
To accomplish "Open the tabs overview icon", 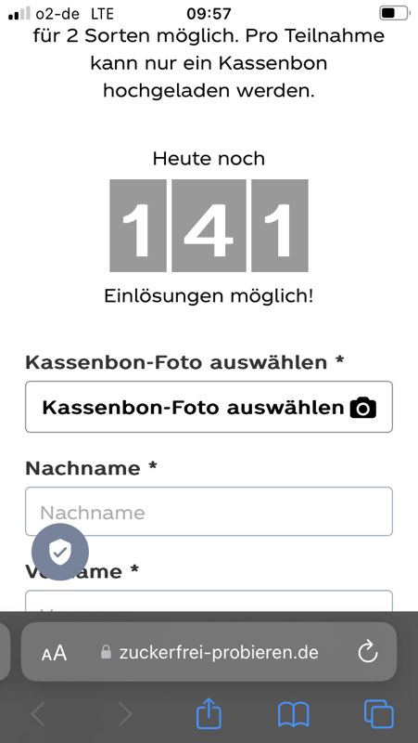I will pos(379,714).
